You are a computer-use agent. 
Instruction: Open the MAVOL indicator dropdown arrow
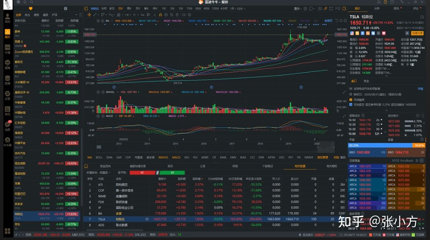tap(118, 92)
